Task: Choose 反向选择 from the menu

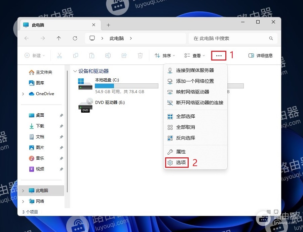Action: 195,138
